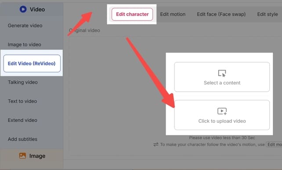The image size is (282, 170).
Task: Click the Select a content box
Action: tap(222, 77)
